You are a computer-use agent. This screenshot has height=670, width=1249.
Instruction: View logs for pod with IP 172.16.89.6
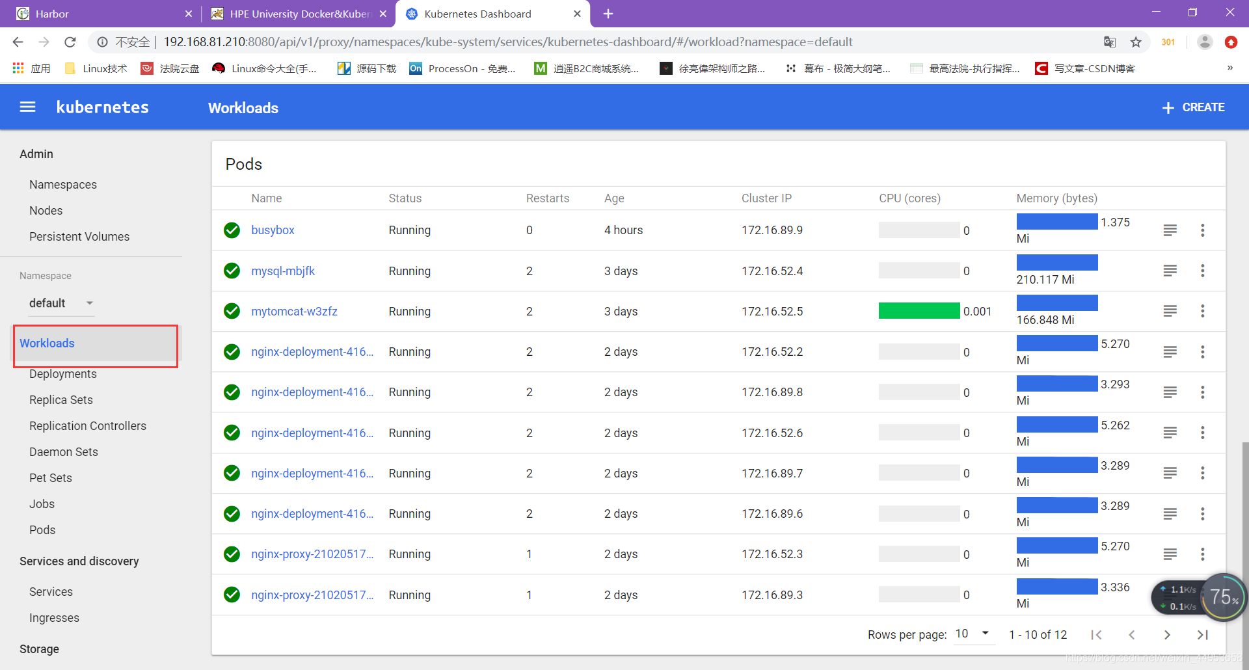[x=1170, y=514]
